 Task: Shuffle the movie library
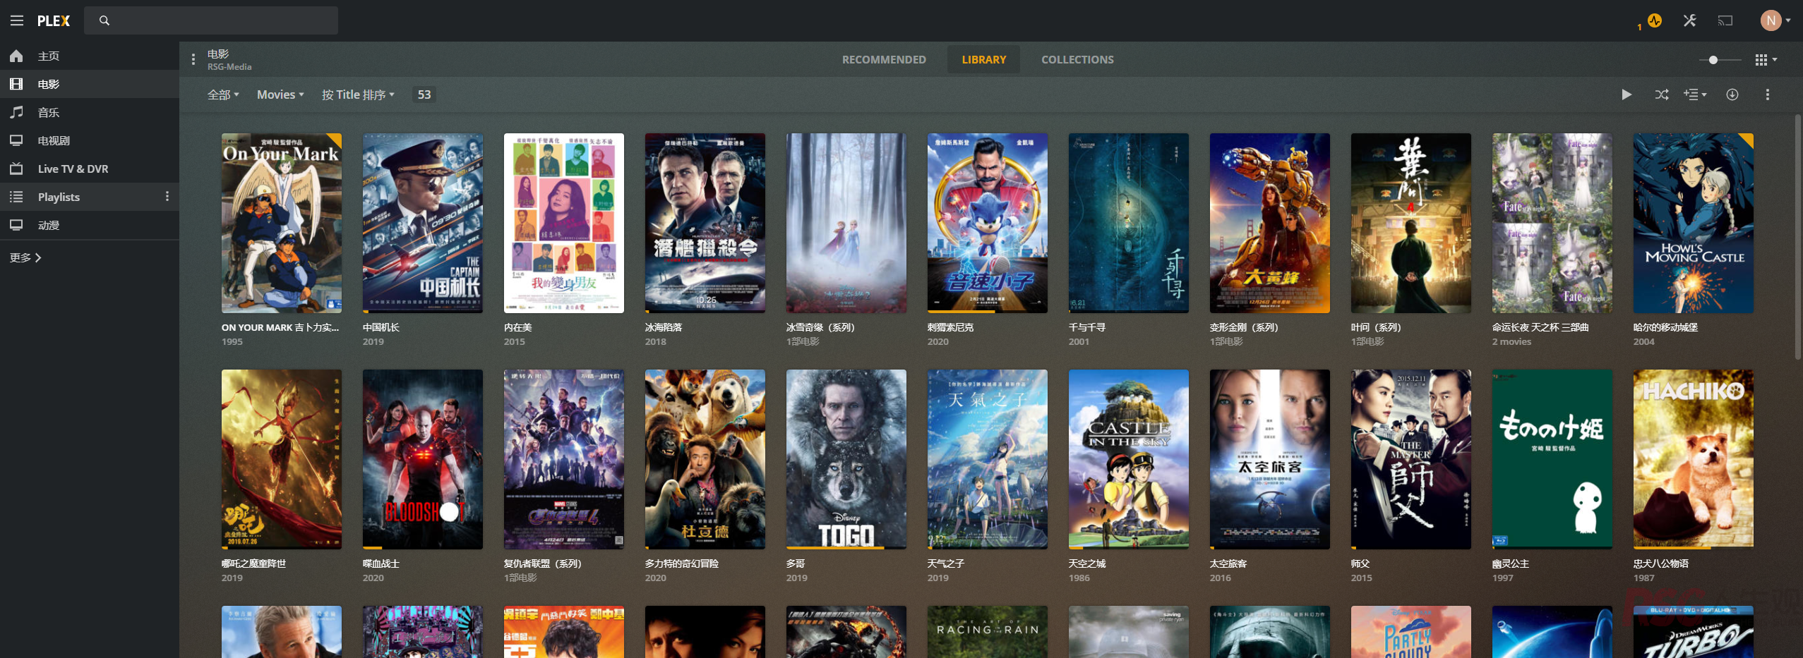(1662, 95)
